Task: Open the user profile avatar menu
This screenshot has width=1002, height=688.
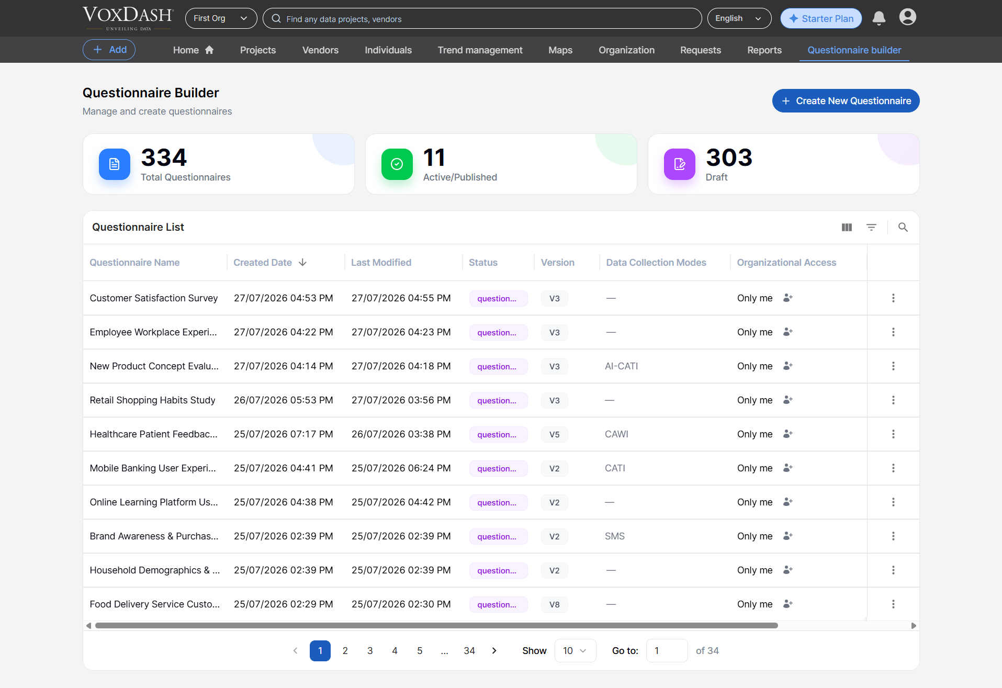Action: pyautogui.click(x=908, y=17)
